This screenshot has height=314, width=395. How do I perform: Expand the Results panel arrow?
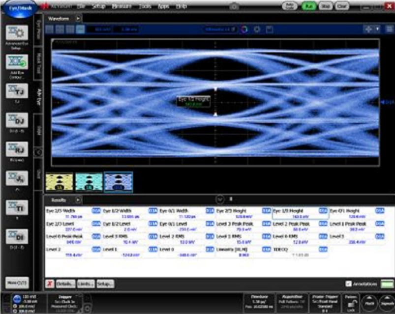point(78,200)
